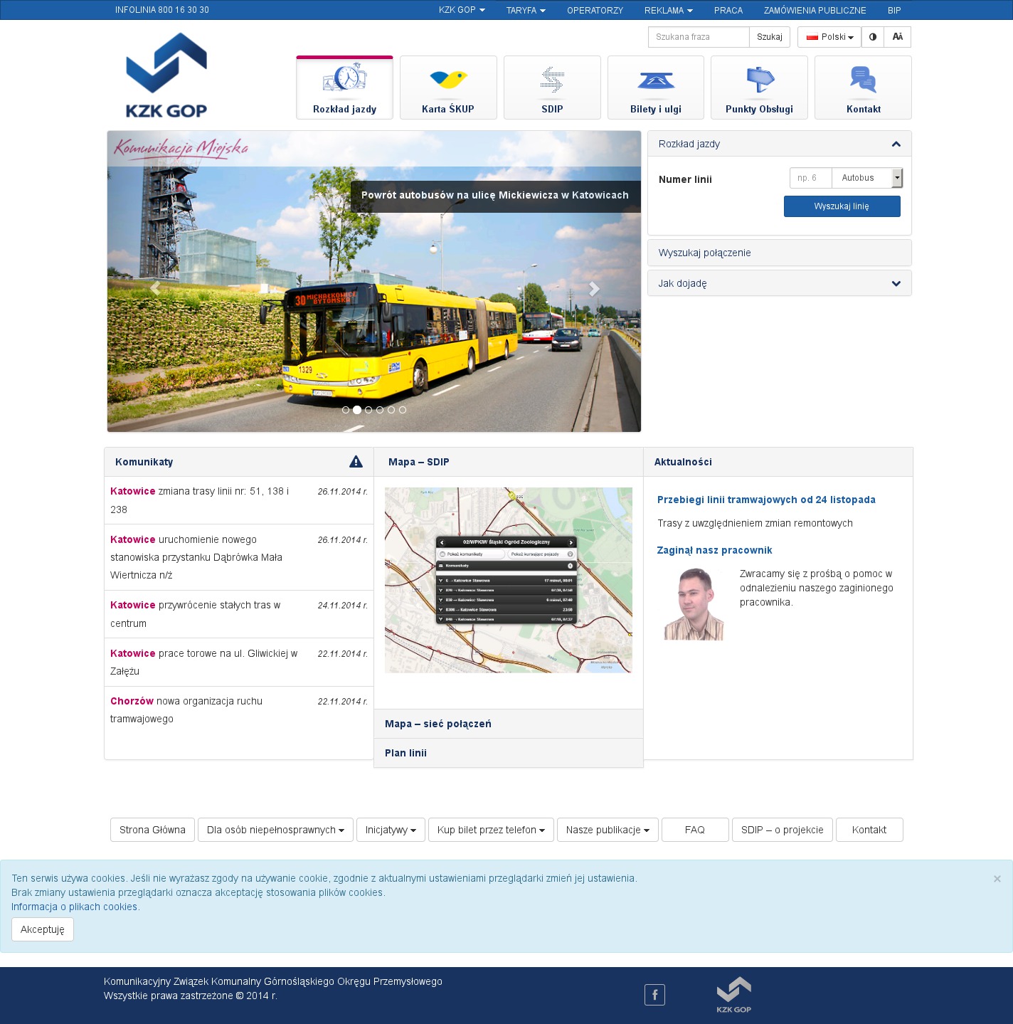Open the Facebook icon in footer
This screenshot has height=1024, width=1013.
point(654,994)
